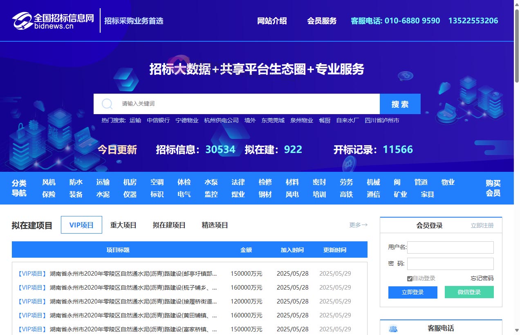Screen dimensions: 520x335
Task: Switch to the 精选项目 tab
Action: point(214,225)
